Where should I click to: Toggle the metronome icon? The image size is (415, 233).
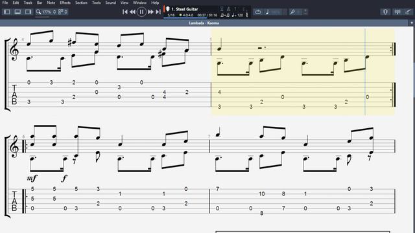229,9
